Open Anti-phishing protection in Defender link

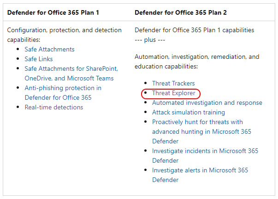(63, 93)
